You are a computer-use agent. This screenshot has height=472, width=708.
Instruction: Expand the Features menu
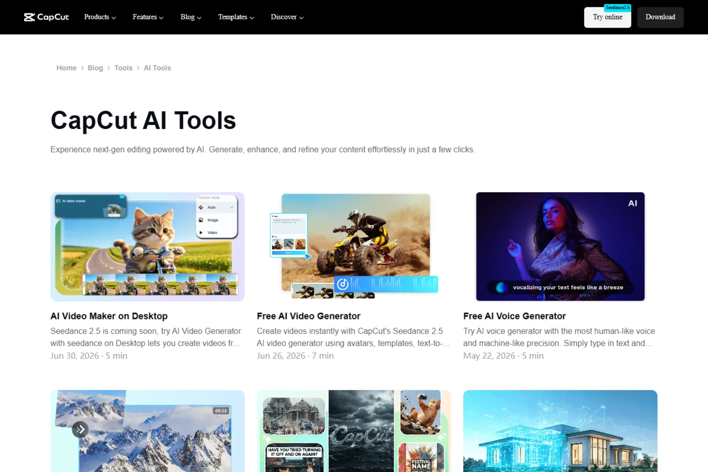(148, 17)
